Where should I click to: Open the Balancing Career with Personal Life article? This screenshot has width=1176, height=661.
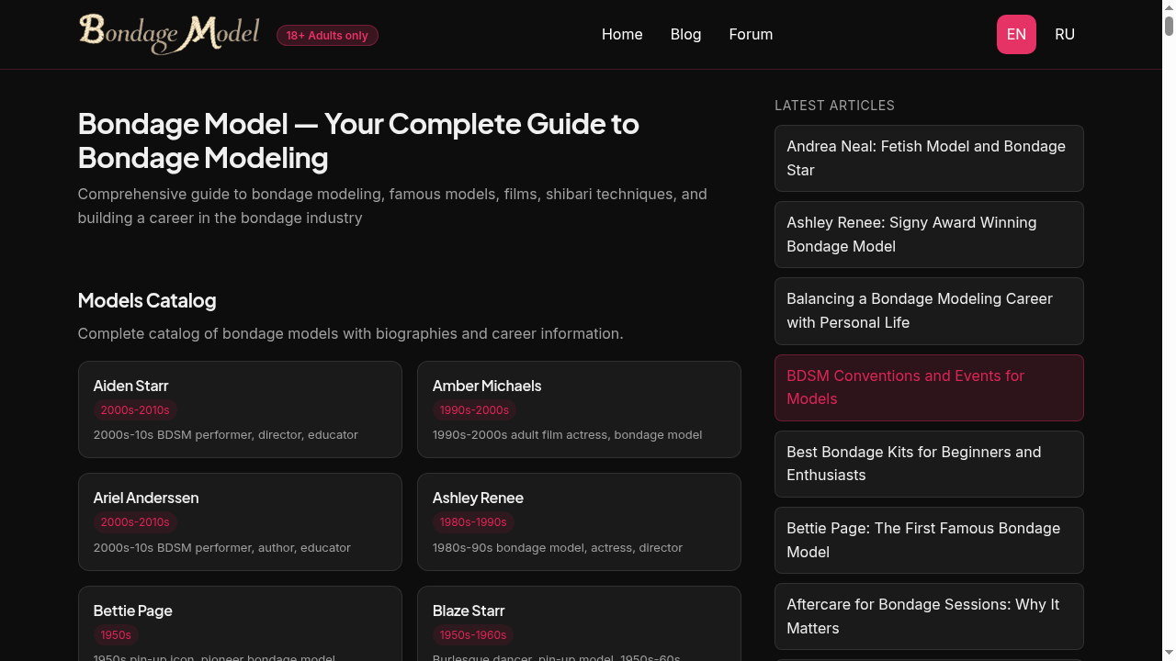(x=928, y=310)
